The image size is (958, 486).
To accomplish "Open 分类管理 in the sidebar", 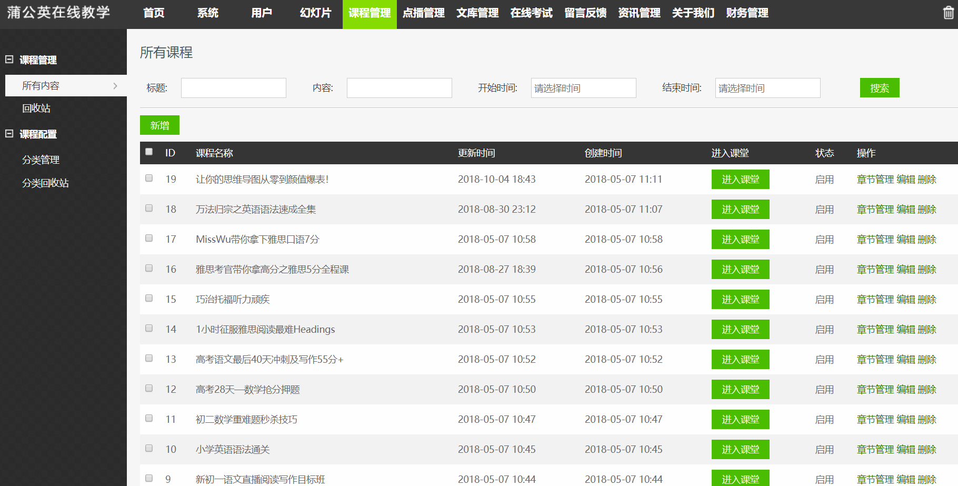I will tap(41, 160).
